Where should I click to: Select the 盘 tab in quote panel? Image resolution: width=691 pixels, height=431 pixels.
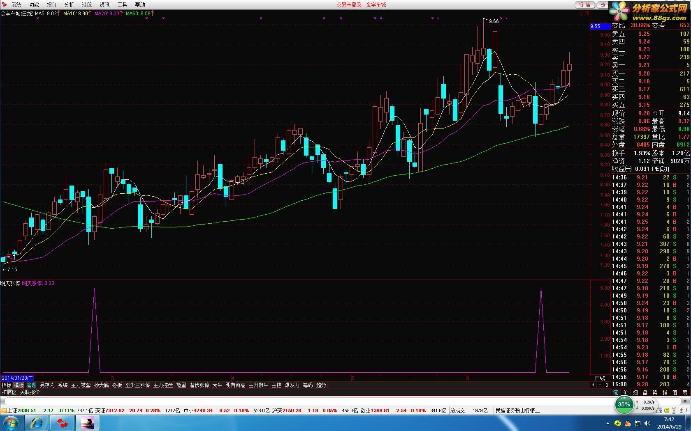coord(645,392)
